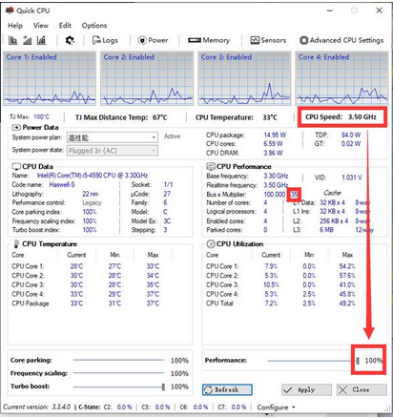The image size is (393, 418).
Task: Expand the System power state dropdown
Action: point(113,151)
